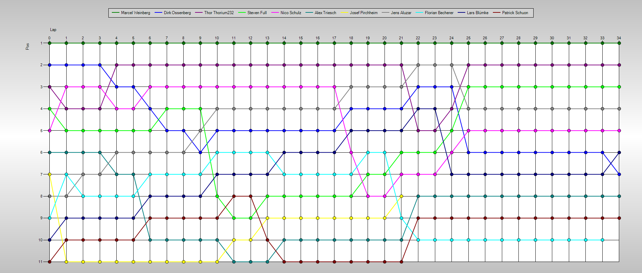Image resolution: width=642 pixels, height=273 pixels.
Task: Click the "Lap" axis title
Action: (53, 30)
